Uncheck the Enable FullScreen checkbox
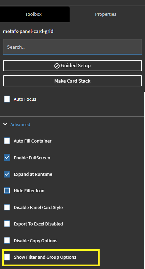Screen dimensions: 145x269 7,158
